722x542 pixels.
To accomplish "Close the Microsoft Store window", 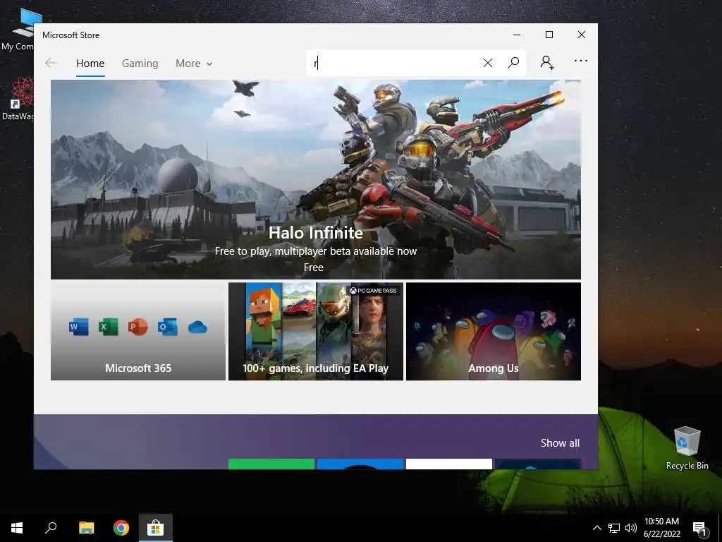I will [x=582, y=35].
